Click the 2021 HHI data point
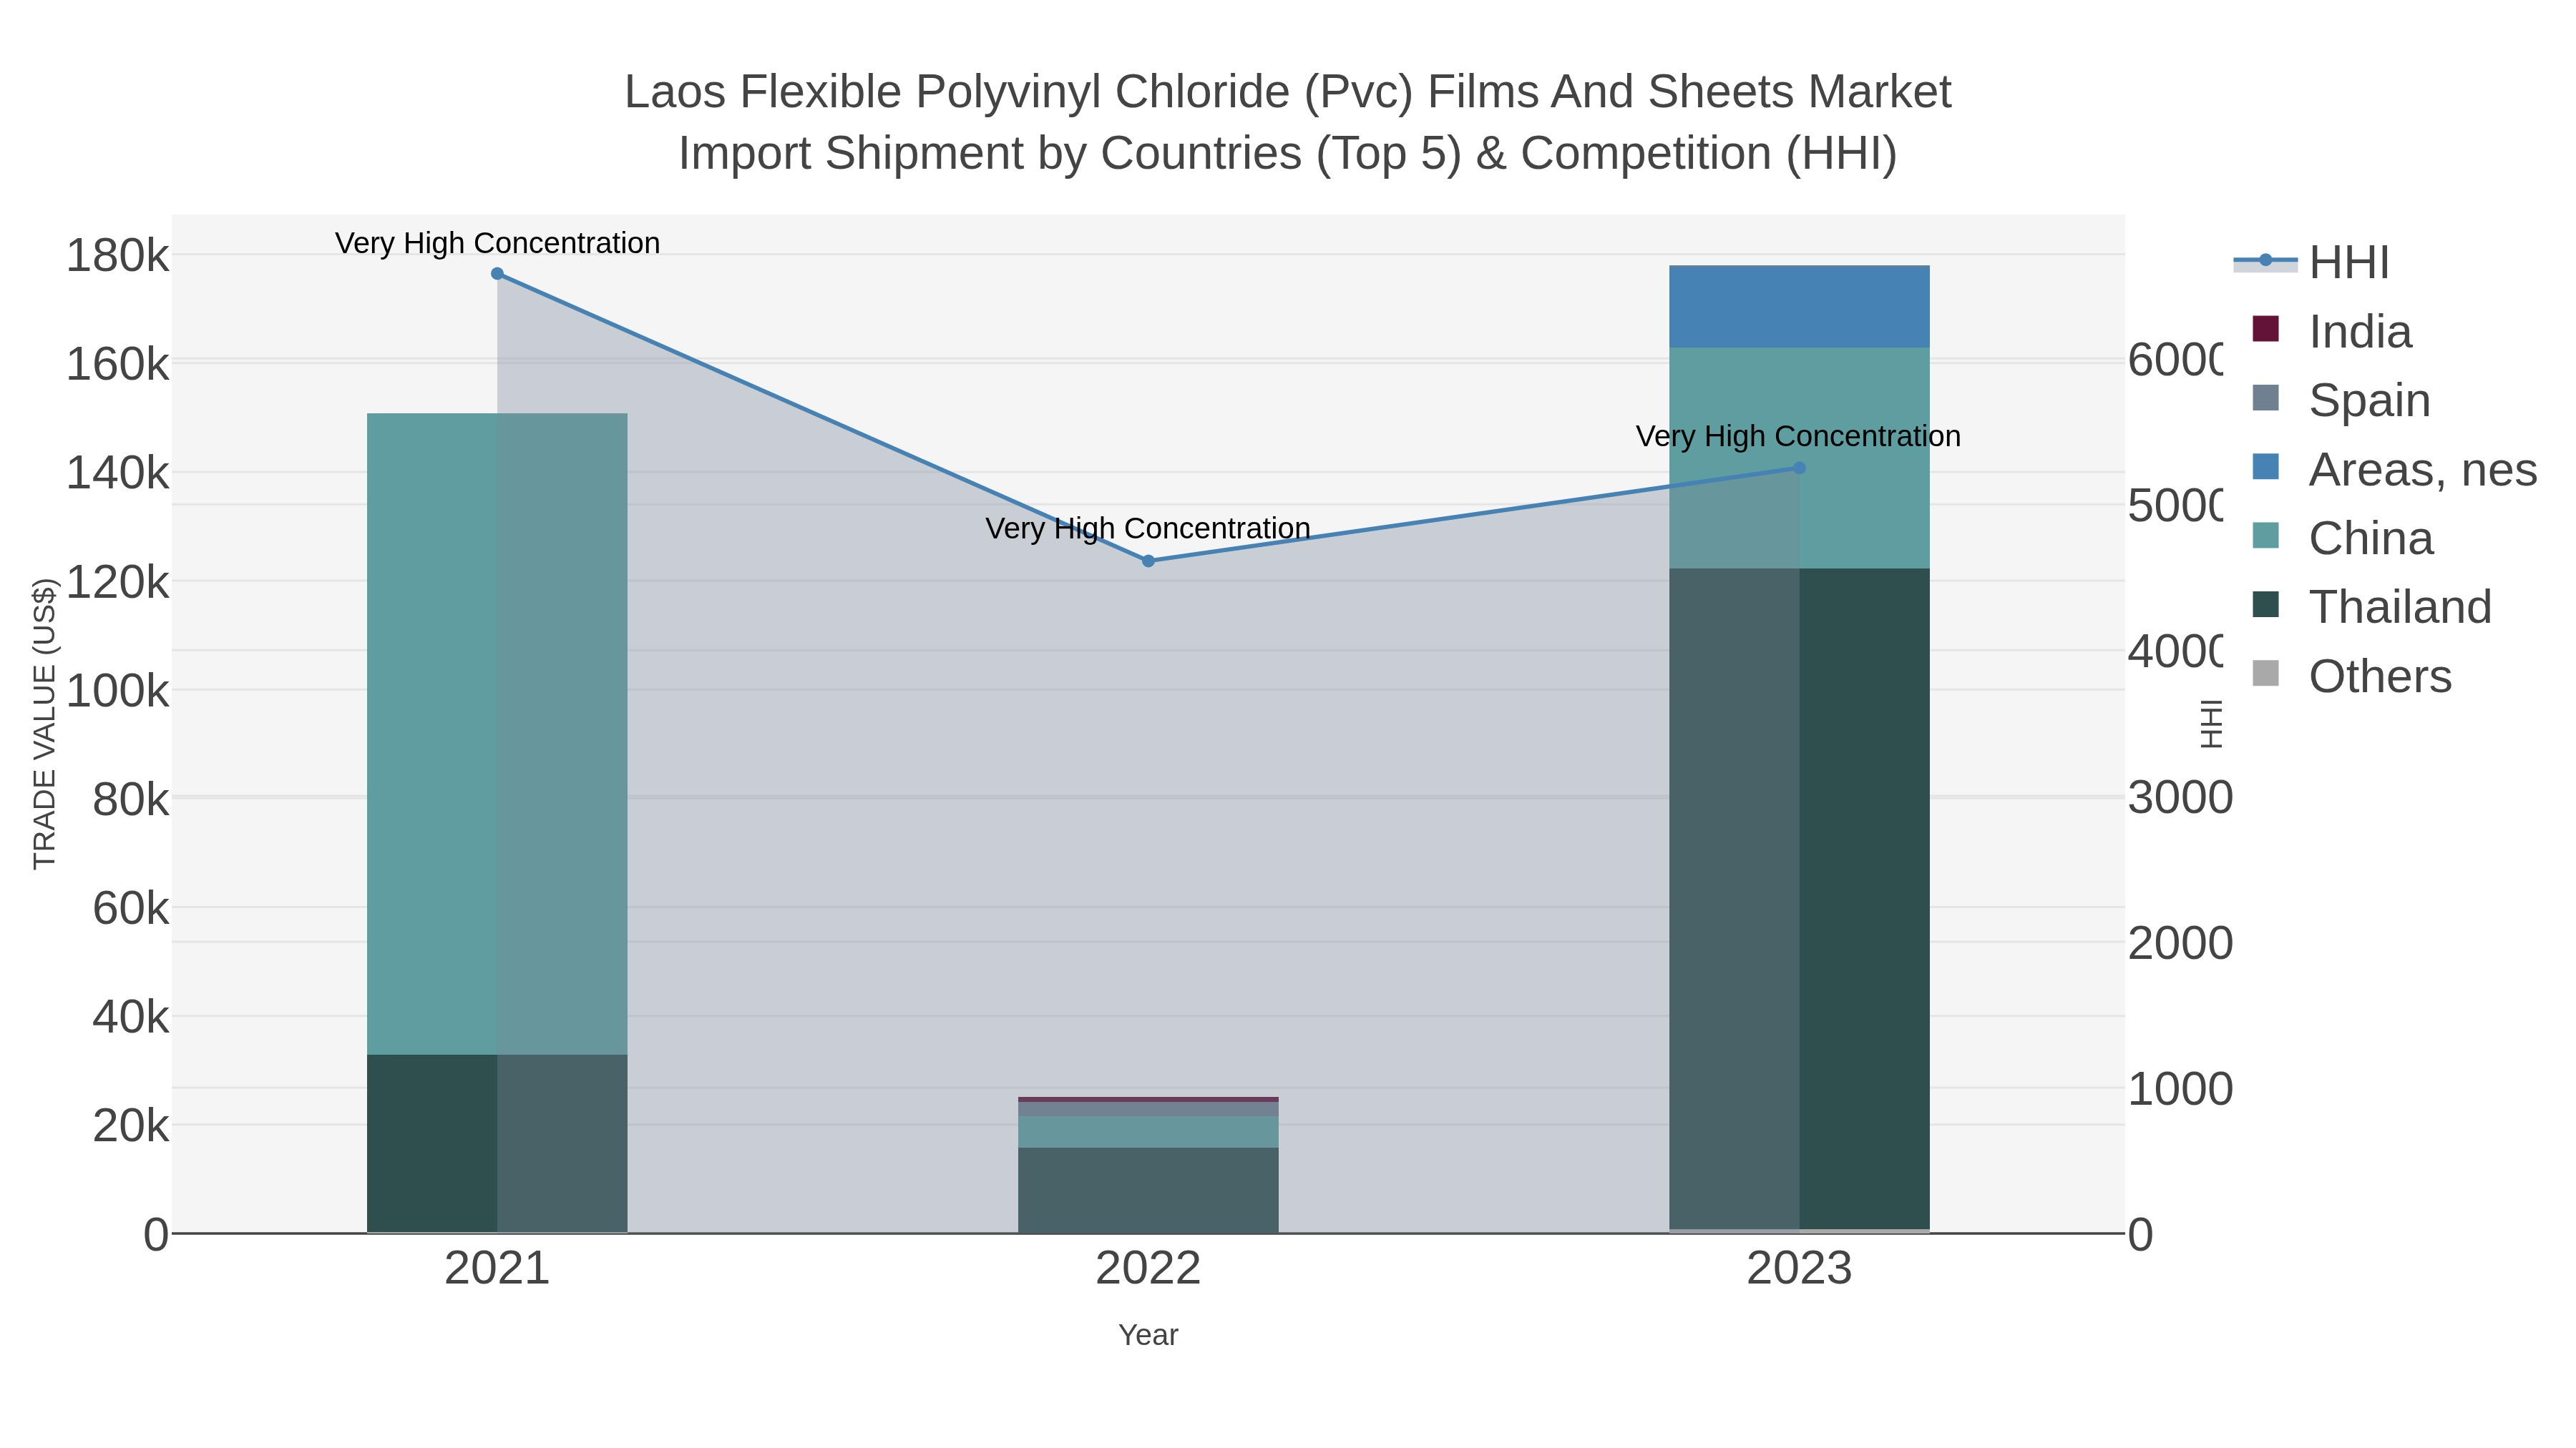 (x=497, y=274)
